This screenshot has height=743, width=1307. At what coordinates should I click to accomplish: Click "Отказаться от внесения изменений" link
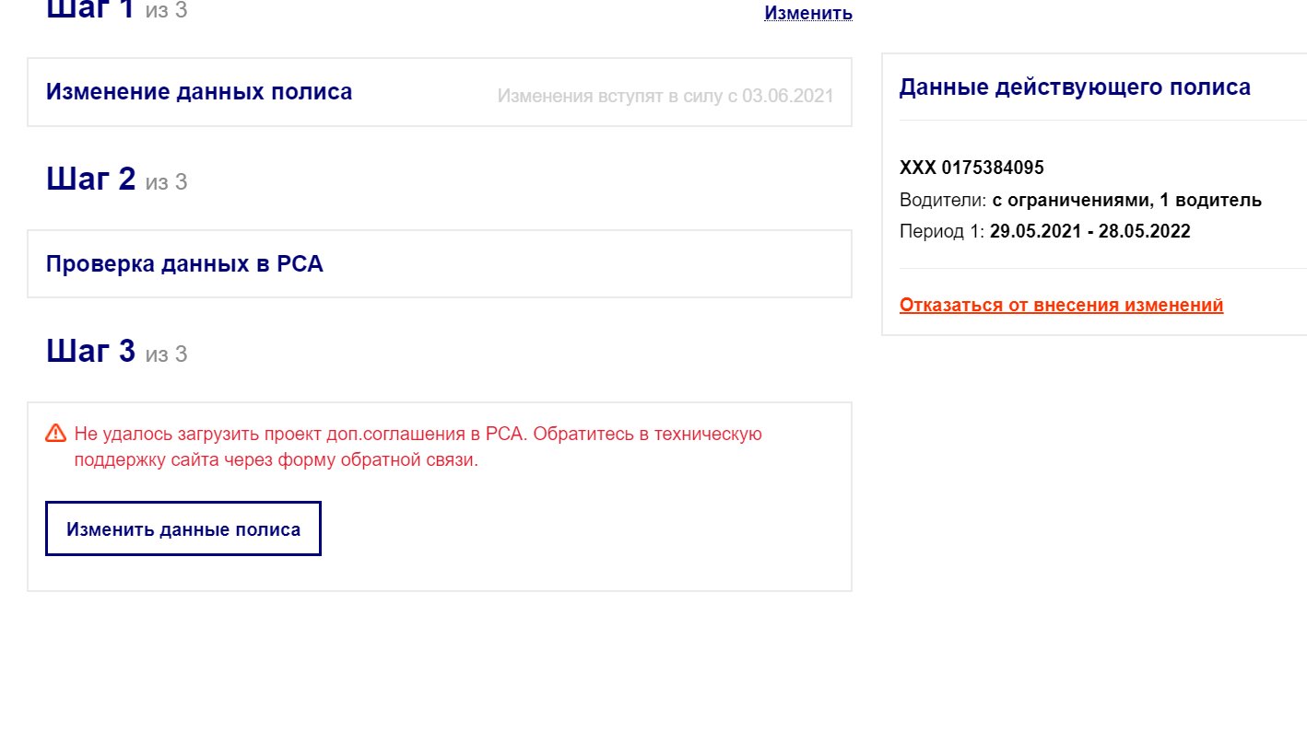1061,305
